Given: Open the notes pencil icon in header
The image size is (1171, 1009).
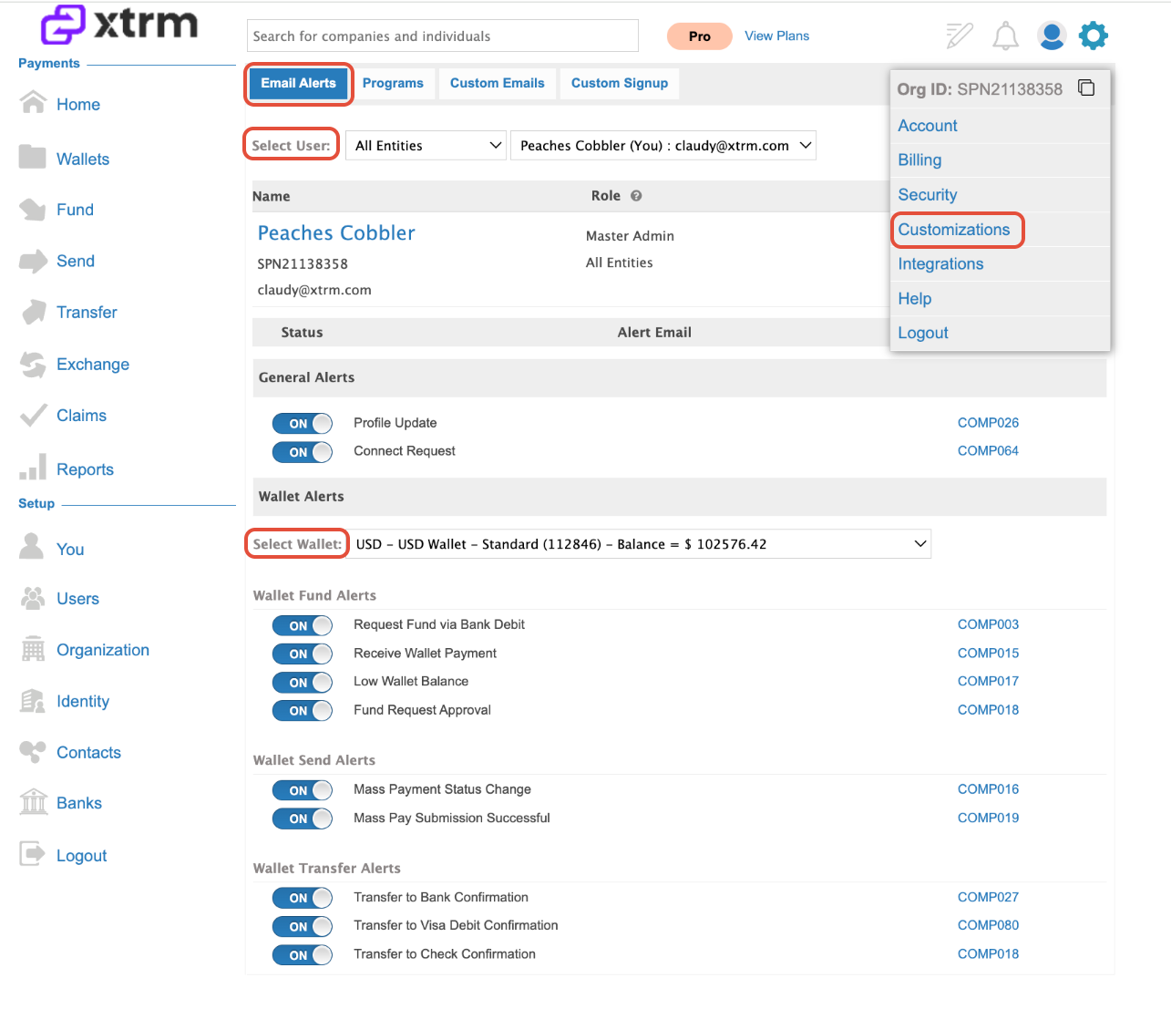Looking at the screenshot, I should coord(959,36).
